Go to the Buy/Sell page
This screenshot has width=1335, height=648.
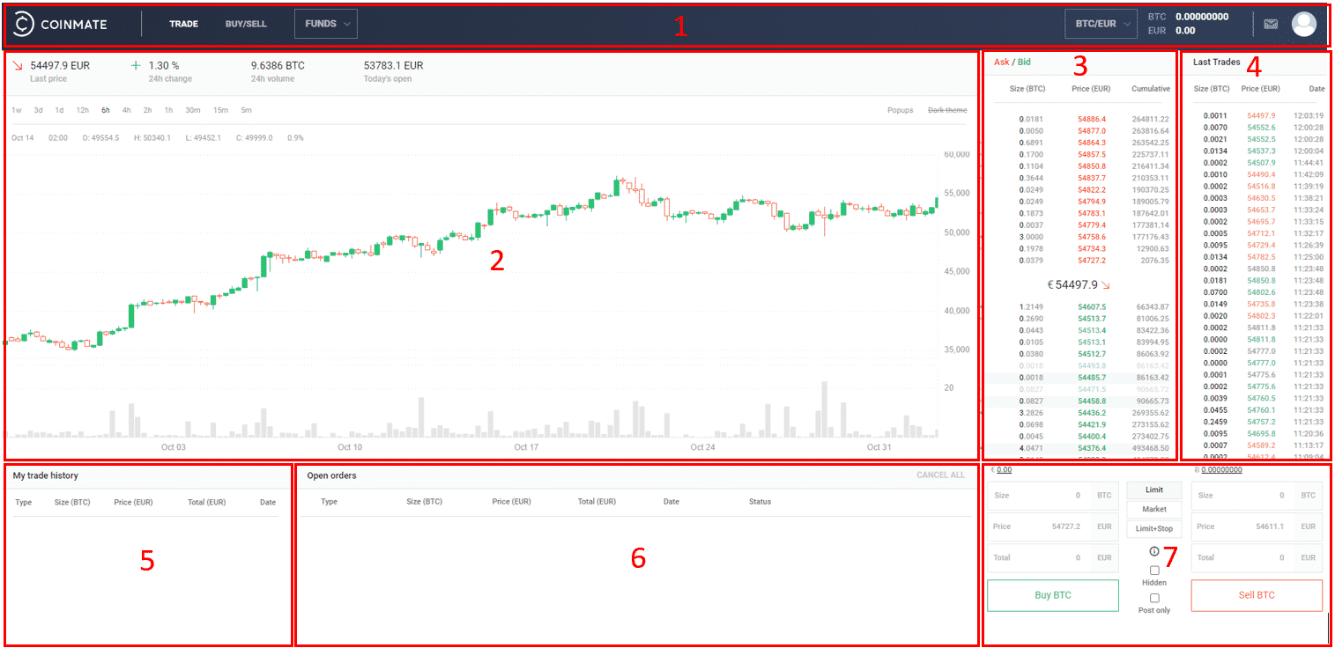[246, 24]
